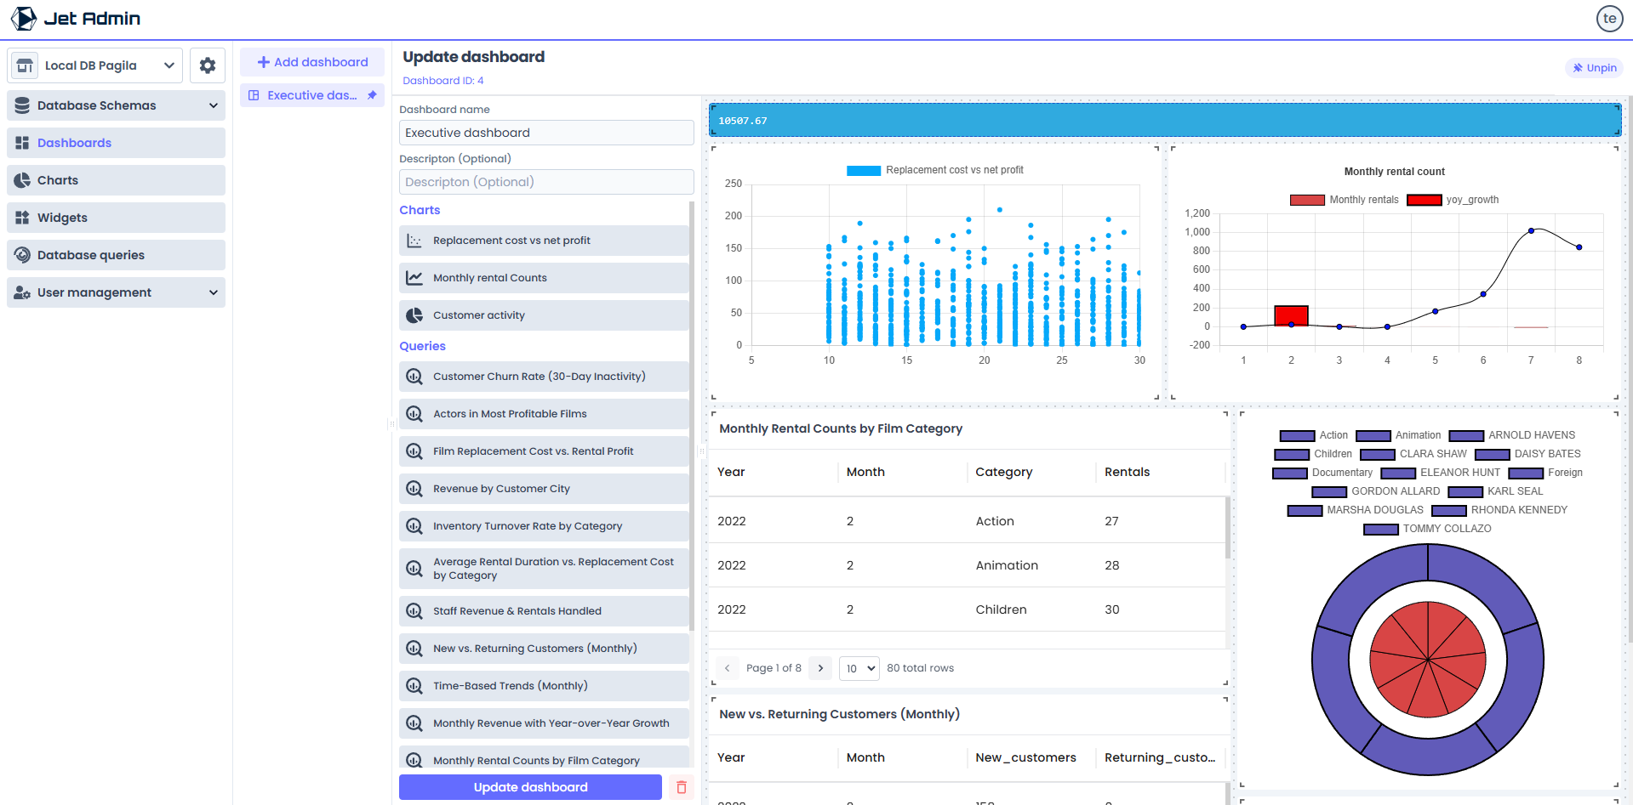Click the Customer Churn Rate query icon
This screenshot has height=805, width=1633.
click(x=414, y=377)
